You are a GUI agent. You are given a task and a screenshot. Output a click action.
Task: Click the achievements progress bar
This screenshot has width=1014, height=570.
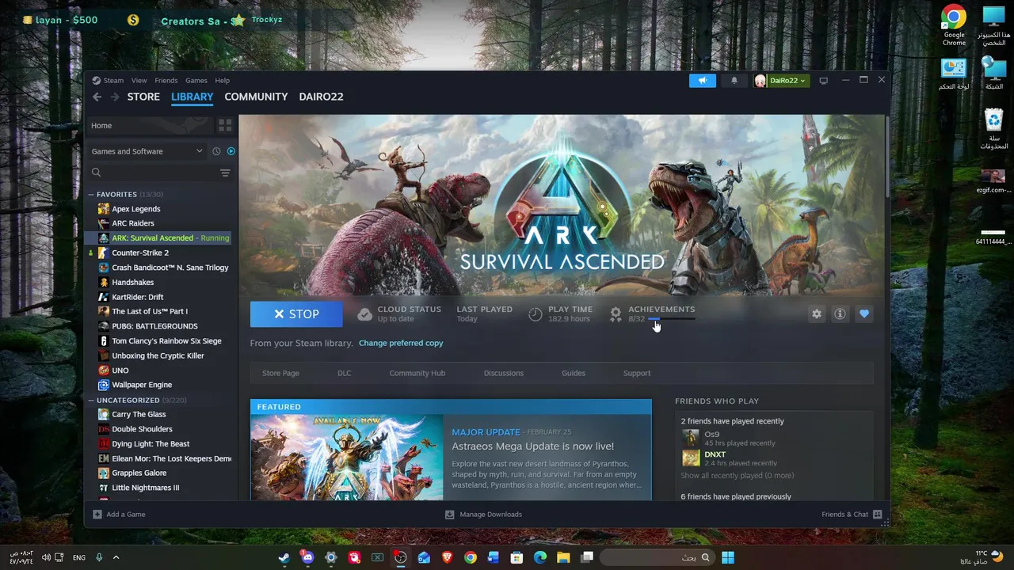click(x=672, y=319)
